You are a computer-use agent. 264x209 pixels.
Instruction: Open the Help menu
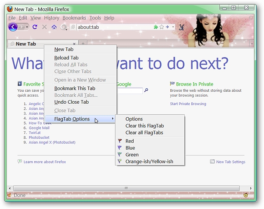point(109,18)
